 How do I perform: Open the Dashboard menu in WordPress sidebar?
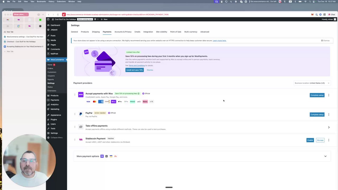(55, 25)
